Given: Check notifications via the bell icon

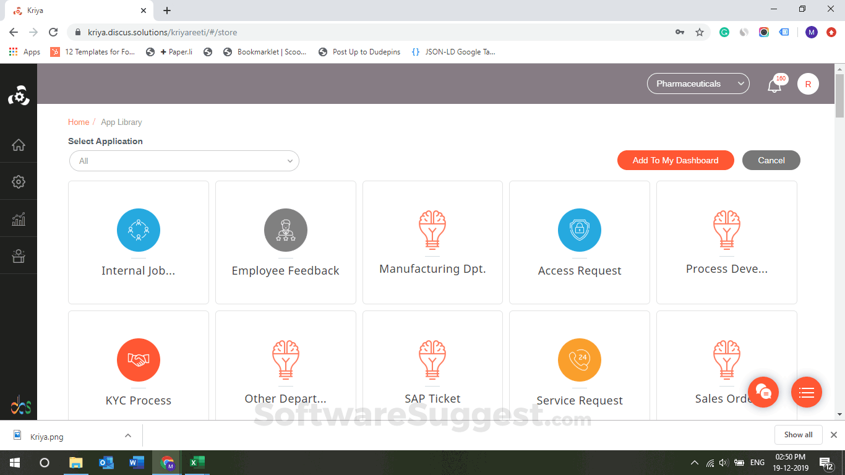Looking at the screenshot, I should pyautogui.click(x=774, y=85).
